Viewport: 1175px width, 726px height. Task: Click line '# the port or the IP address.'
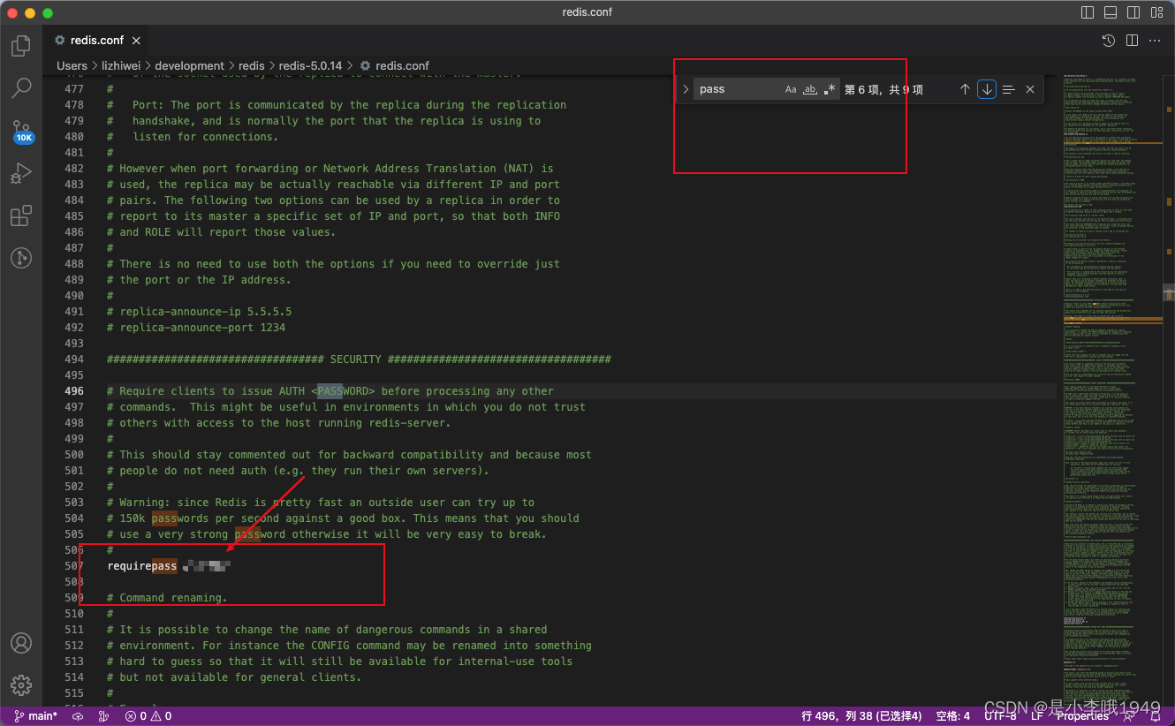[x=199, y=280]
